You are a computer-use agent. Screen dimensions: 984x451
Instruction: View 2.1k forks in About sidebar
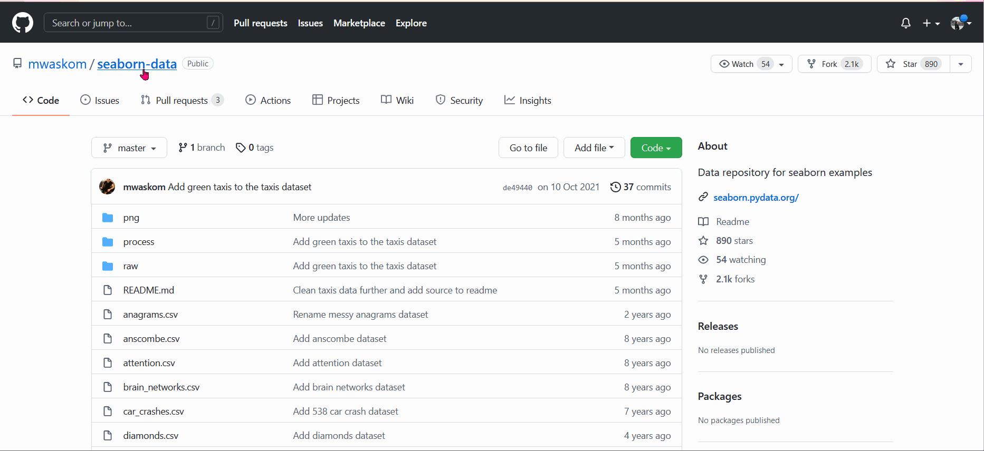tap(727, 279)
